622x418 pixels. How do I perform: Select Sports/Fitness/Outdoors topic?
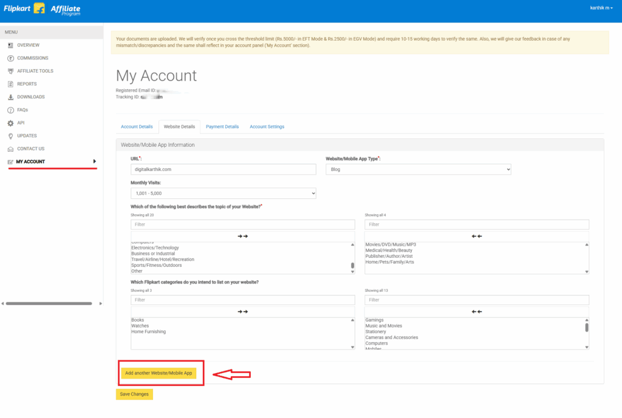coord(156,266)
